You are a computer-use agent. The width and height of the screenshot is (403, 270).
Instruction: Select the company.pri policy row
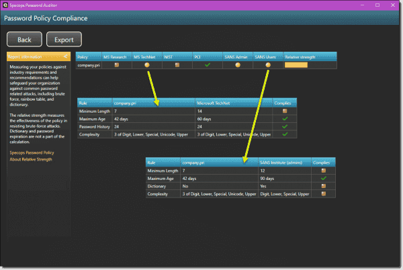point(89,66)
